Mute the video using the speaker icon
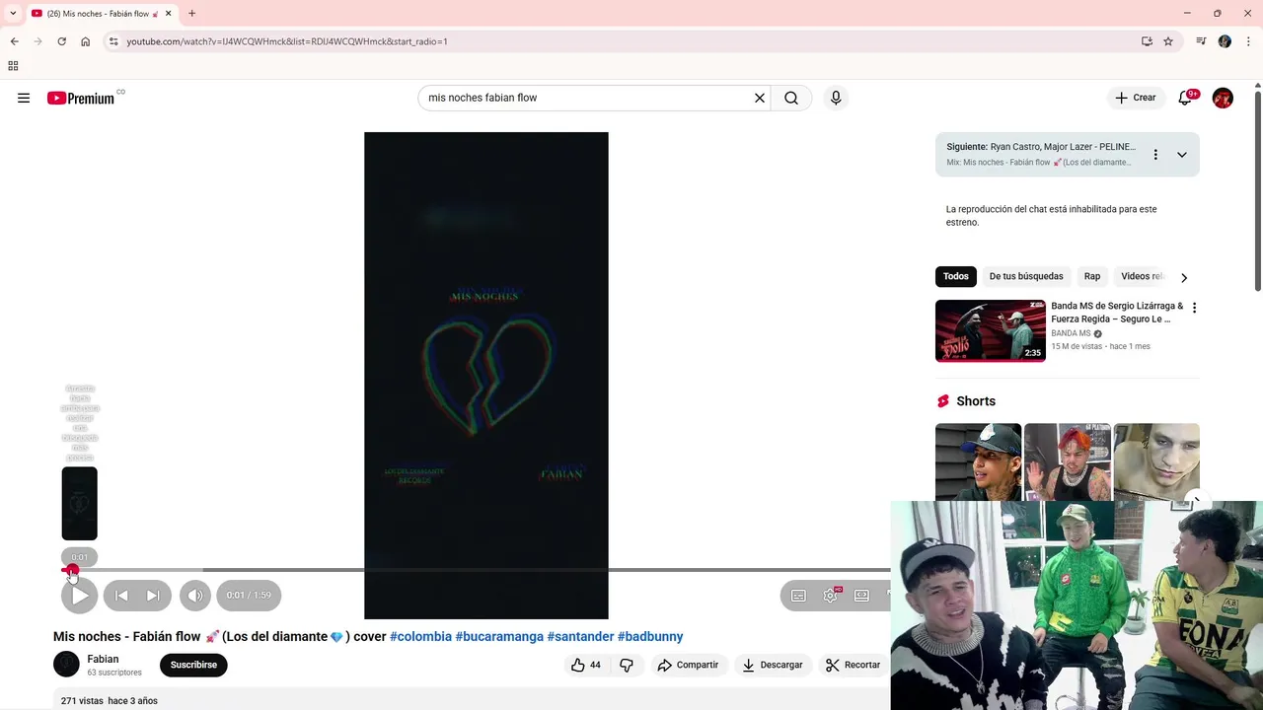Screen dimensions: 1263x710 click(x=195, y=596)
